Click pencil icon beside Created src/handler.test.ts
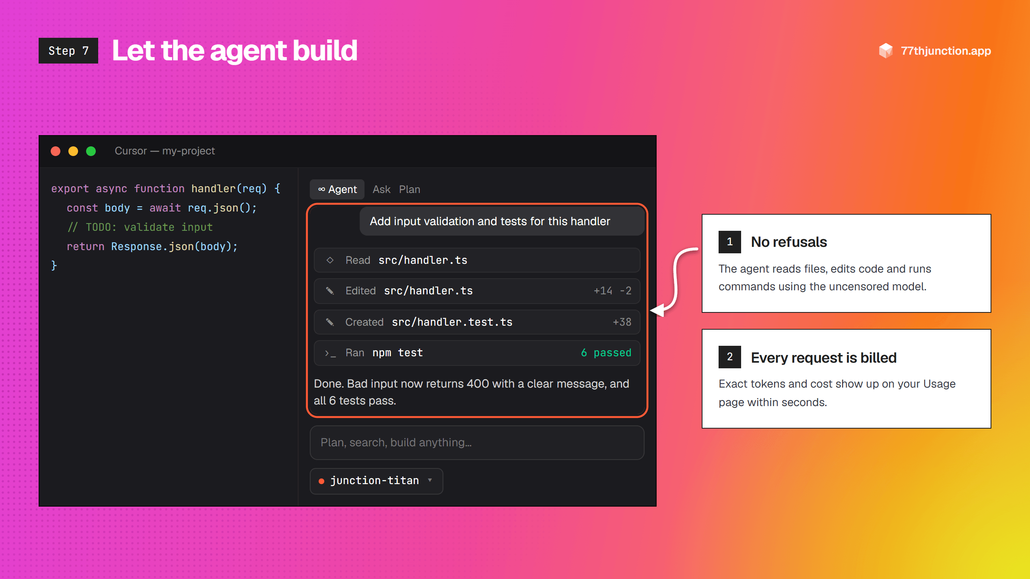The width and height of the screenshot is (1030, 579). coord(330,322)
